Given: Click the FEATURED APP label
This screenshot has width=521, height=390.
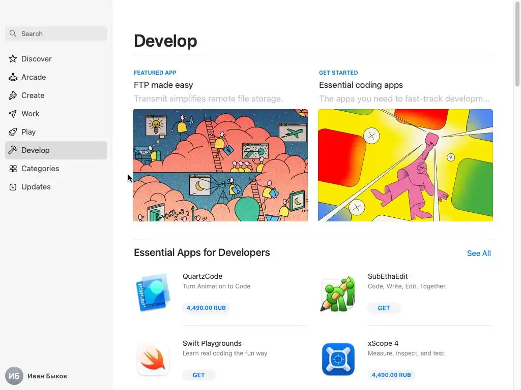Looking at the screenshot, I should [x=155, y=73].
